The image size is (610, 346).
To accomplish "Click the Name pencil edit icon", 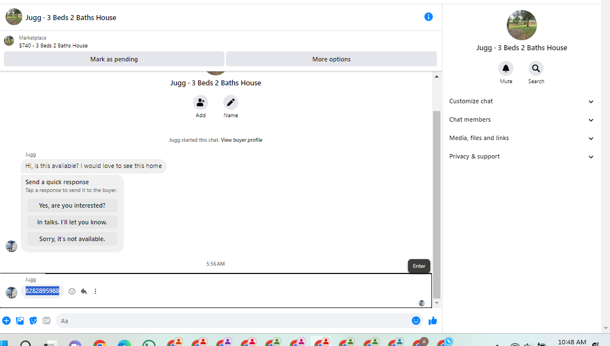I will pyautogui.click(x=230, y=102).
